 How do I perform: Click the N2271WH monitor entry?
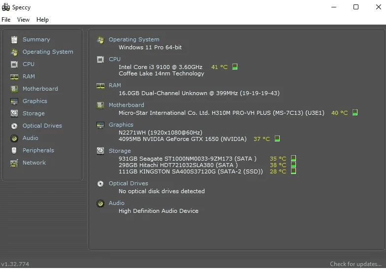pyautogui.click(x=161, y=133)
